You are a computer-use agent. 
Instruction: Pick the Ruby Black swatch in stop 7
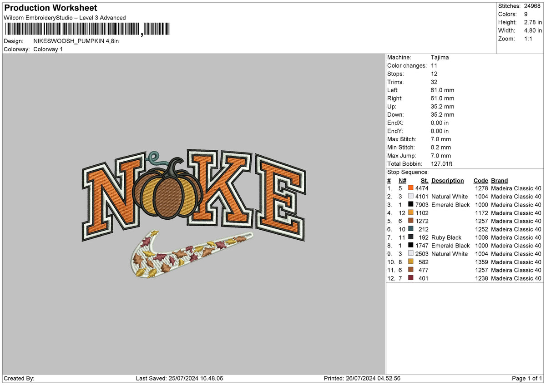point(411,237)
